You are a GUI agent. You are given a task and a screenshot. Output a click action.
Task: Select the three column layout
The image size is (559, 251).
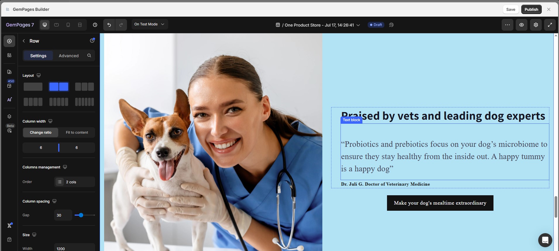(85, 87)
